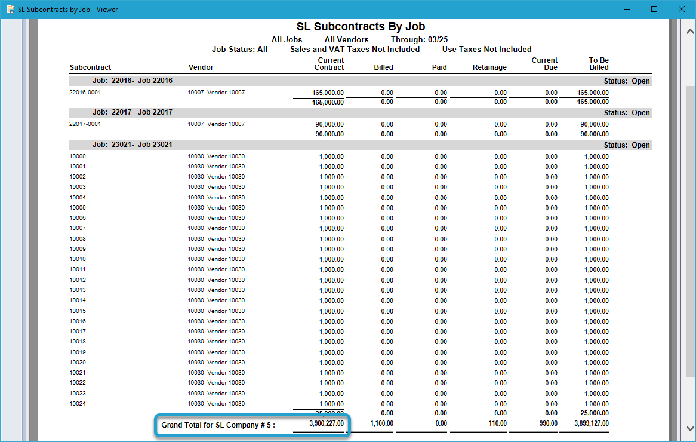Click the 'Vendor' column header
The height and width of the screenshot is (442, 696).
pyautogui.click(x=201, y=67)
